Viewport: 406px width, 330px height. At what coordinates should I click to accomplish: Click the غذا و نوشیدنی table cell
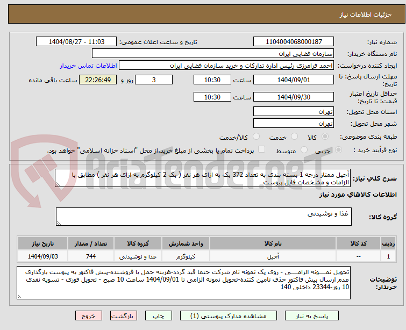(x=138, y=256)
